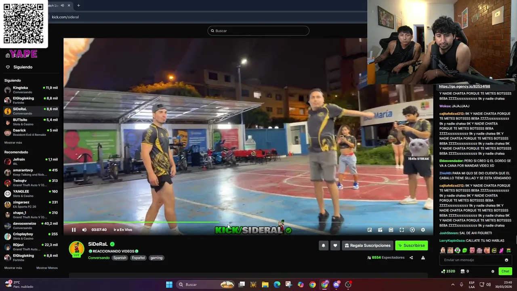517x291 pixels.
Task: Close the current browser tab
Action: 69,5
